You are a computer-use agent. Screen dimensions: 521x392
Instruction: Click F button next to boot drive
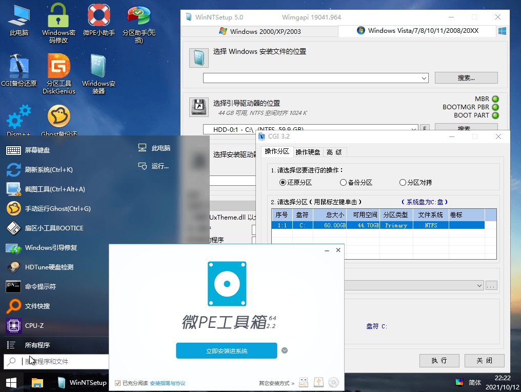pos(425,129)
